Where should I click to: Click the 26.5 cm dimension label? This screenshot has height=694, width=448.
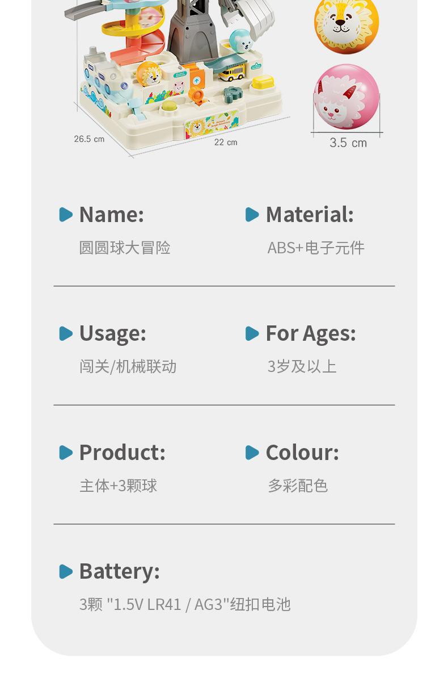point(89,139)
